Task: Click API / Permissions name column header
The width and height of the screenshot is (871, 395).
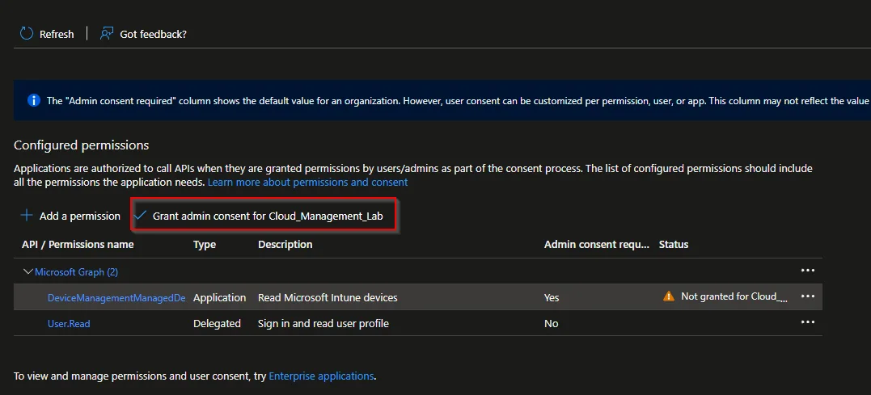Action: pos(78,244)
